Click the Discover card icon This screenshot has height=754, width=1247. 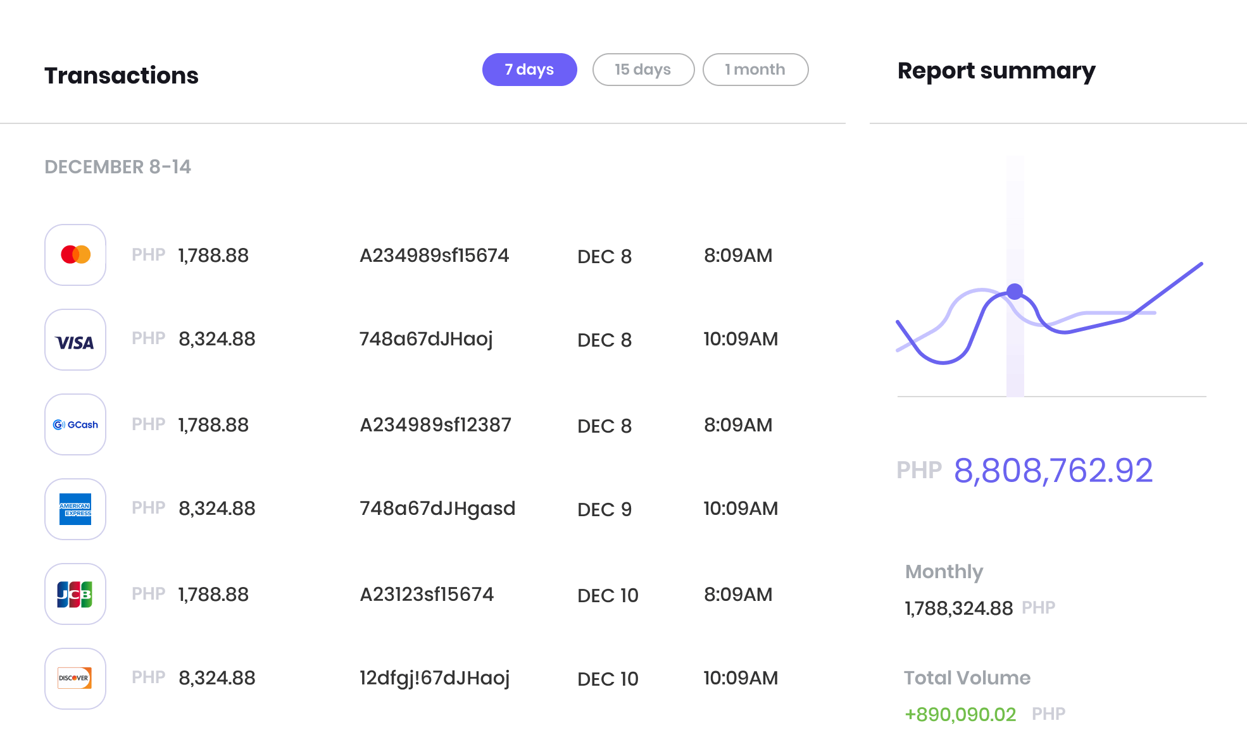tap(75, 679)
